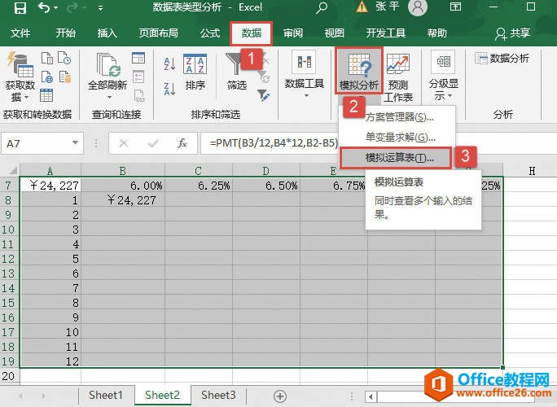
Task: Click the Data Analysis (数据分析) button
Action: pos(502,58)
